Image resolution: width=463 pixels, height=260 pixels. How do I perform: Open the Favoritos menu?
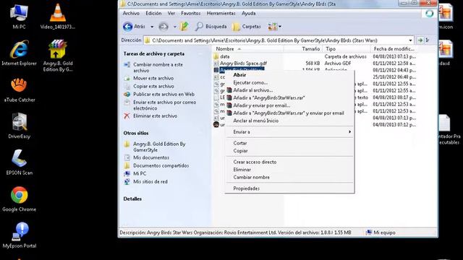(191, 13)
